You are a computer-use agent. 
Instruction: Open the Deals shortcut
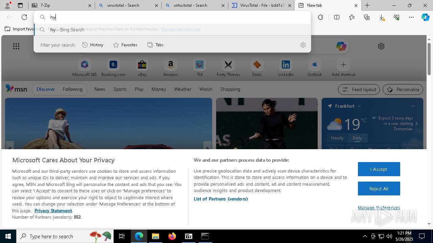(x=257, y=68)
